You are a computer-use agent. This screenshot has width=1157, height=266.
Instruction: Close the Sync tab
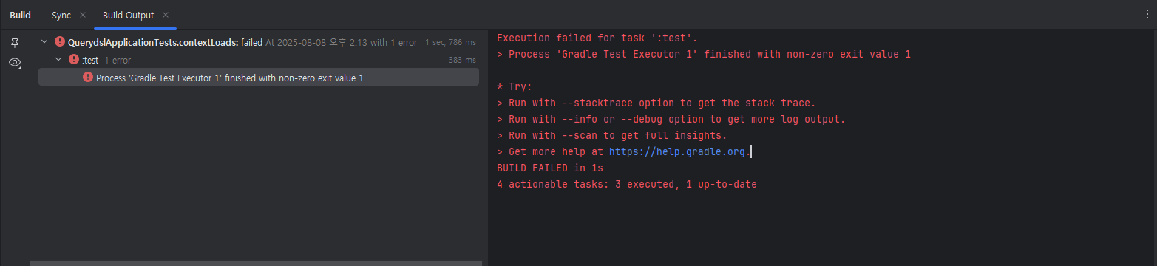tap(82, 15)
